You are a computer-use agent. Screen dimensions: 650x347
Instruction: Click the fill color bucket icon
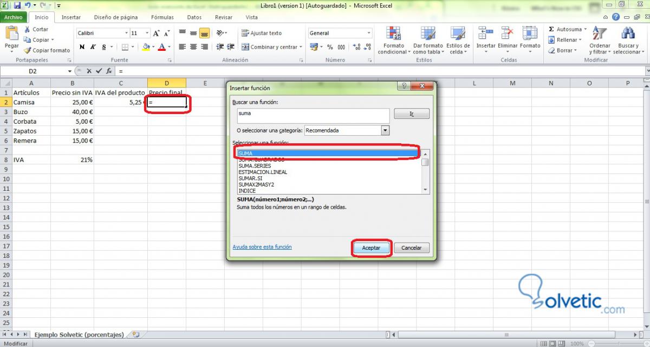[146, 47]
